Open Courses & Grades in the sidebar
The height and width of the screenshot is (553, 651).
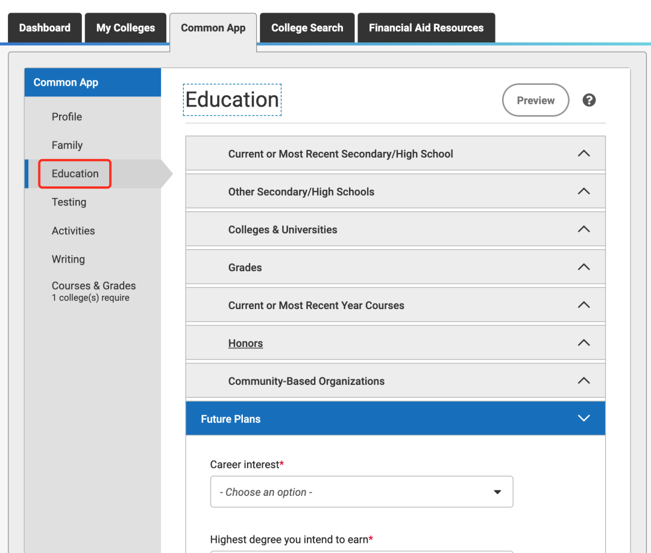[93, 291]
